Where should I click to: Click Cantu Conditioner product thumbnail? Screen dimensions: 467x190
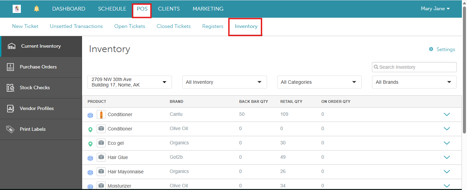[101, 114]
